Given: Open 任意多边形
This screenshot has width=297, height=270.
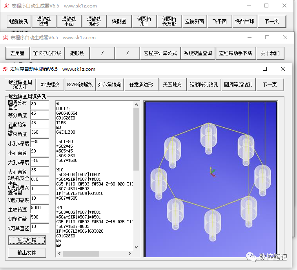Looking at the screenshot, I should coord(141,84).
